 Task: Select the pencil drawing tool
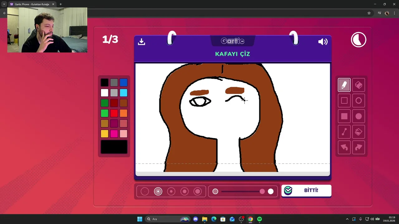pyautogui.click(x=344, y=85)
